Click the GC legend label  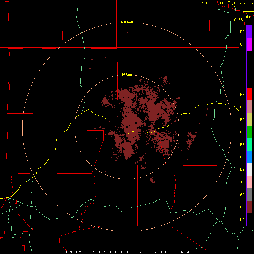coord(242,194)
